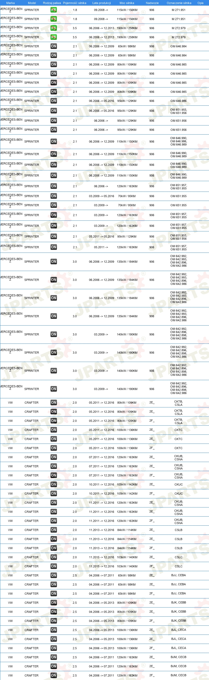Select Sprinter row with three OM 646 engine codes
Image resolution: width=209 pixels, height=680 pixels.
104,142
